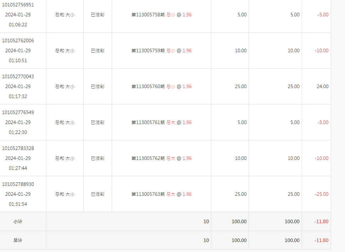Click the 第113005761期 总大 entry
Screen dimensions: 345x252
pyautogui.click(x=161, y=122)
